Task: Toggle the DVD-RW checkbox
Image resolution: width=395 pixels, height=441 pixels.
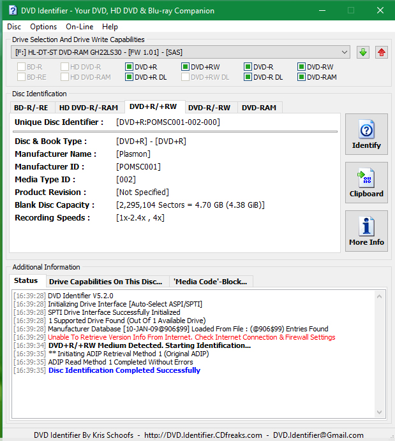Action: pos(301,67)
